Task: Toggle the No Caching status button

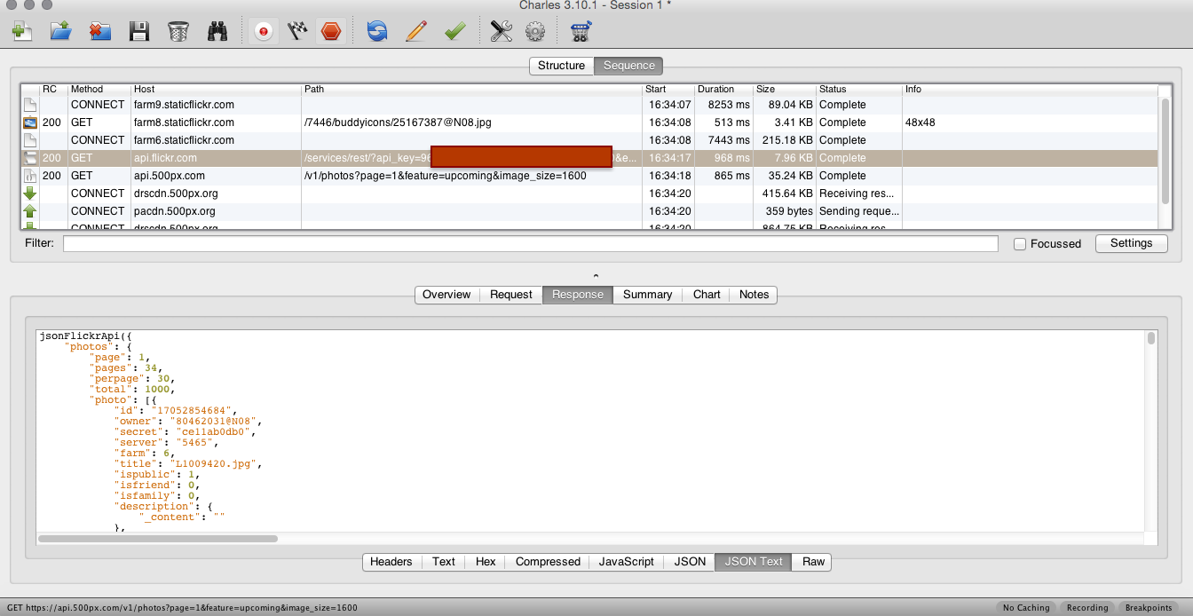Action: [x=1026, y=608]
